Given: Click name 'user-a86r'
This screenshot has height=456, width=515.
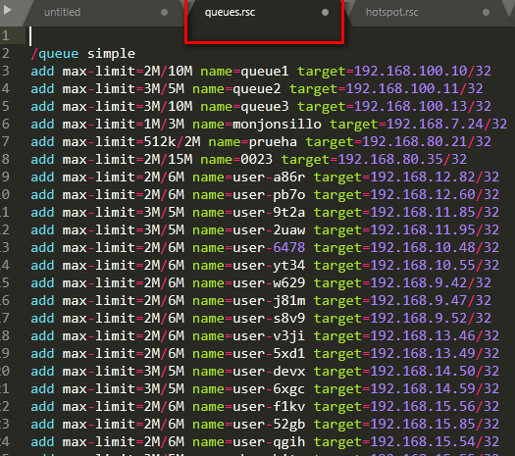Looking at the screenshot, I should [269, 177].
